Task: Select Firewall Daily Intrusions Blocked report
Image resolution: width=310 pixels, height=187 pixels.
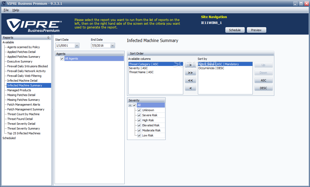Action: click(27, 66)
